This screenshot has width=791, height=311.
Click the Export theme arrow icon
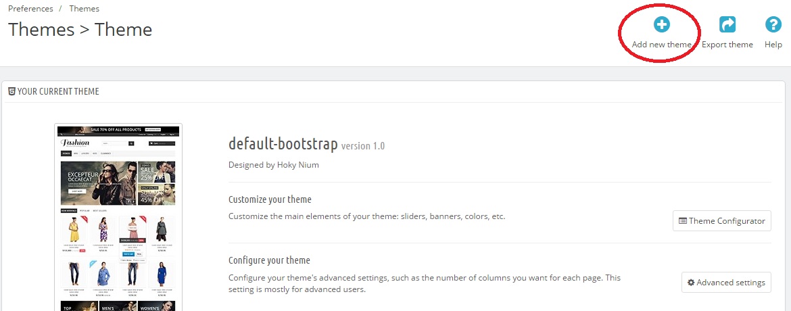coord(727,25)
